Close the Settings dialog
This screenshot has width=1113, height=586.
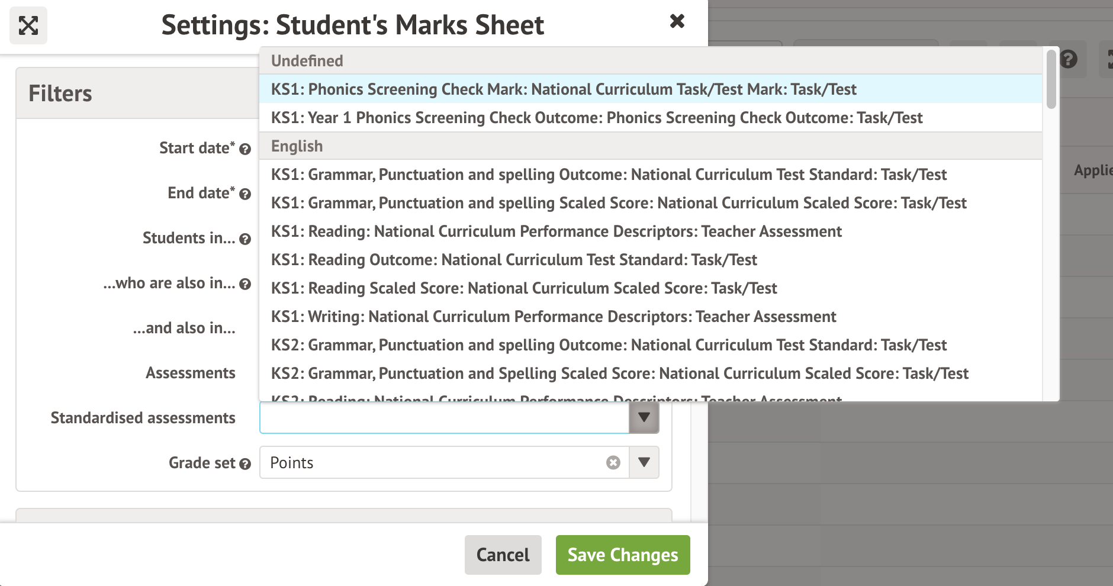[677, 21]
